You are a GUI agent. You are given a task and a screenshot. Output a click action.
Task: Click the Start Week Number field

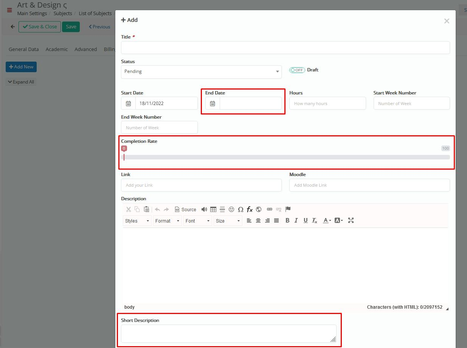point(412,104)
